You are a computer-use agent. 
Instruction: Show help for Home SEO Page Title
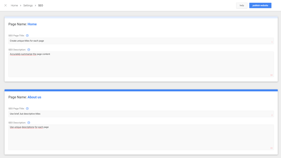pyautogui.click(x=27, y=36)
